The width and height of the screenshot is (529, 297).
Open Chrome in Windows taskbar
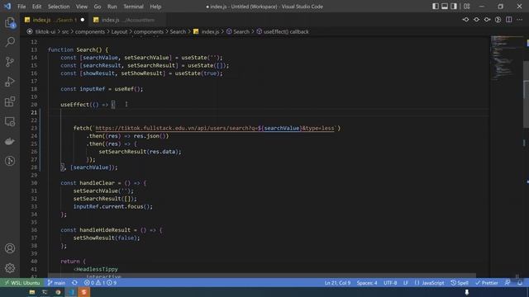58,292
